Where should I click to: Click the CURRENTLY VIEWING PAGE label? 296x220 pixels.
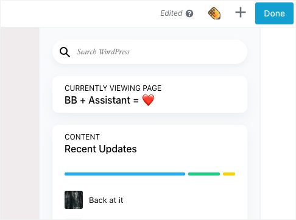[113, 88]
